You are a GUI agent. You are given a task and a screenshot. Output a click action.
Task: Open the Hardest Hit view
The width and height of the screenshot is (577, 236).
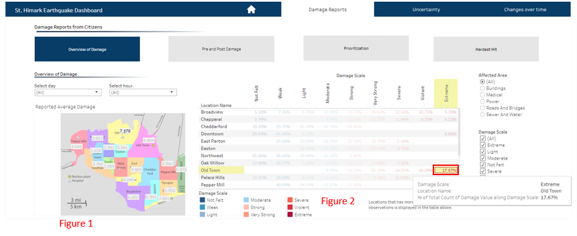click(x=486, y=49)
